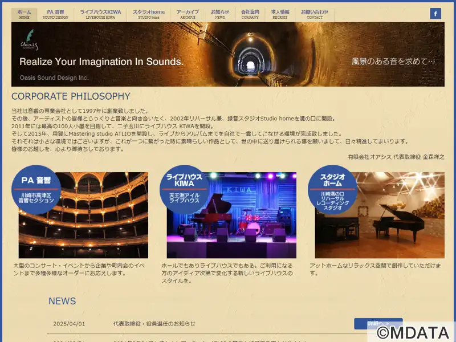Click the line mentioning Mastering studio ATLIO
The height and width of the screenshot is (342, 456).
[177, 134]
